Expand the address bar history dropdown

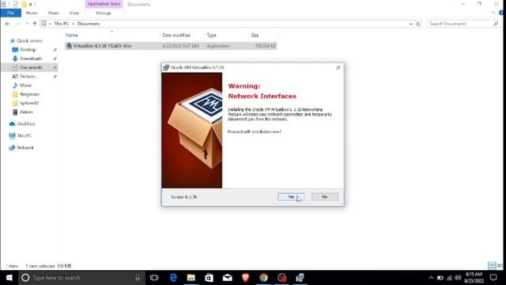click(410, 24)
